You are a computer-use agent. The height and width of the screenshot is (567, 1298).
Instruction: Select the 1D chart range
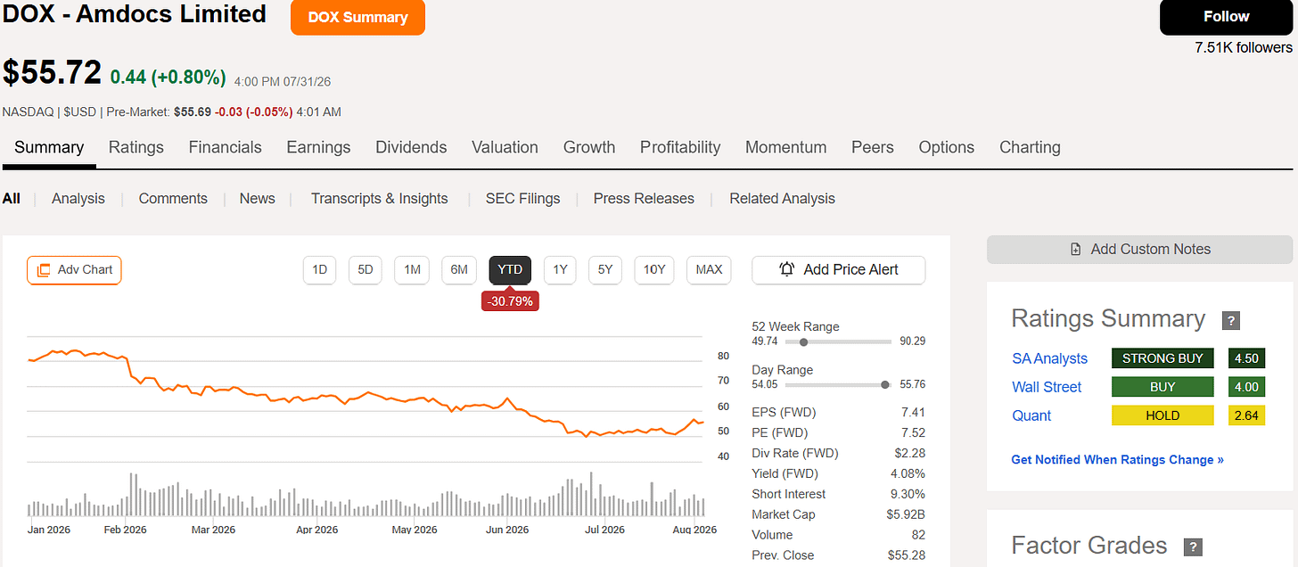(x=319, y=270)
